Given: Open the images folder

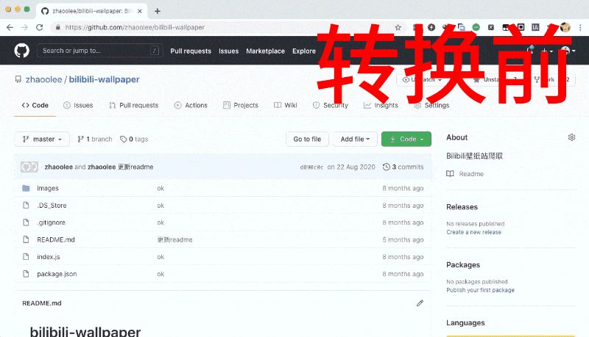Looking at the screenshot, I should click(48, 188).
